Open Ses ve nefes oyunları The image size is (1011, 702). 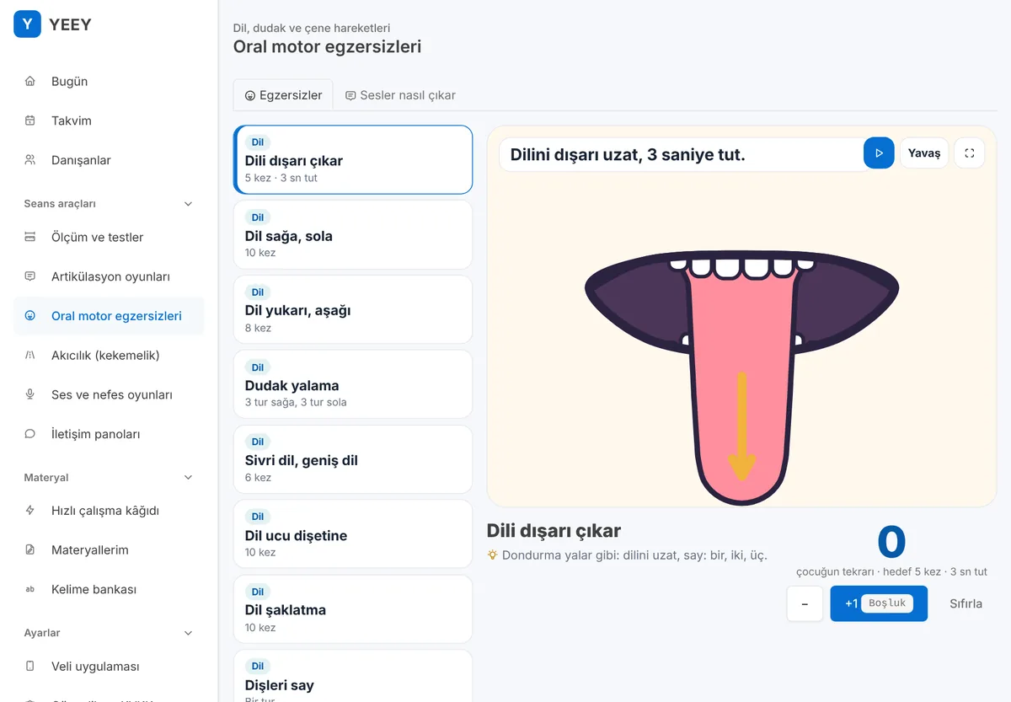coord(110,394)
